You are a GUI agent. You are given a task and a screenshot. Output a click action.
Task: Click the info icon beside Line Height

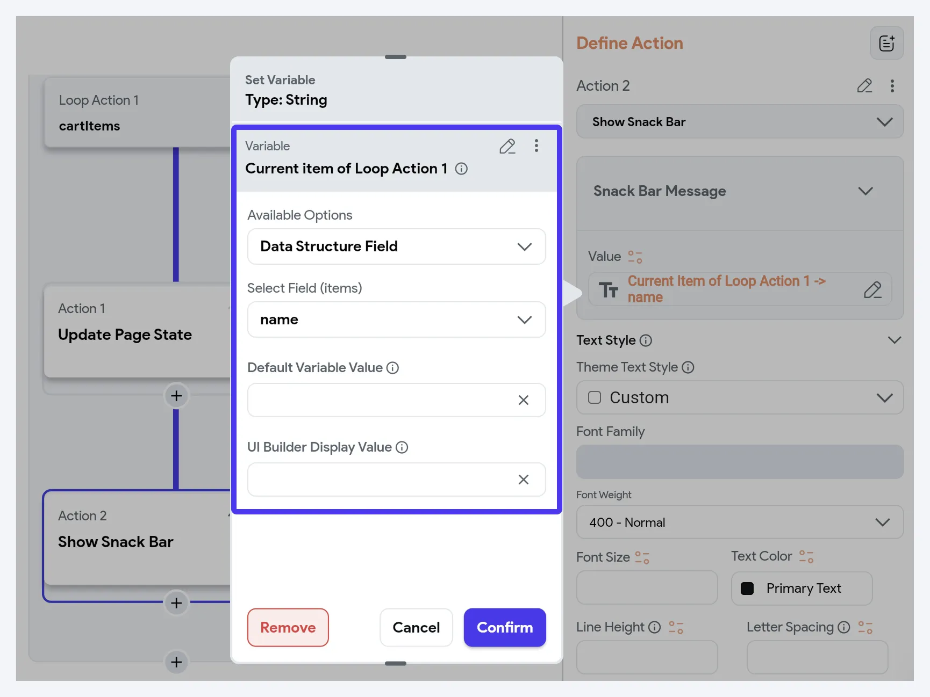[x=654, y=627]
